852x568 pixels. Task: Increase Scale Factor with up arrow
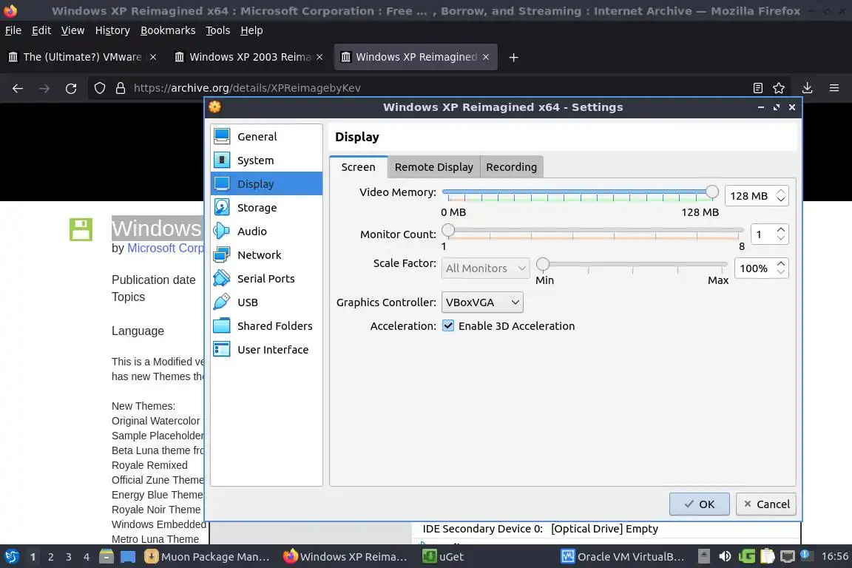[781, 263]
